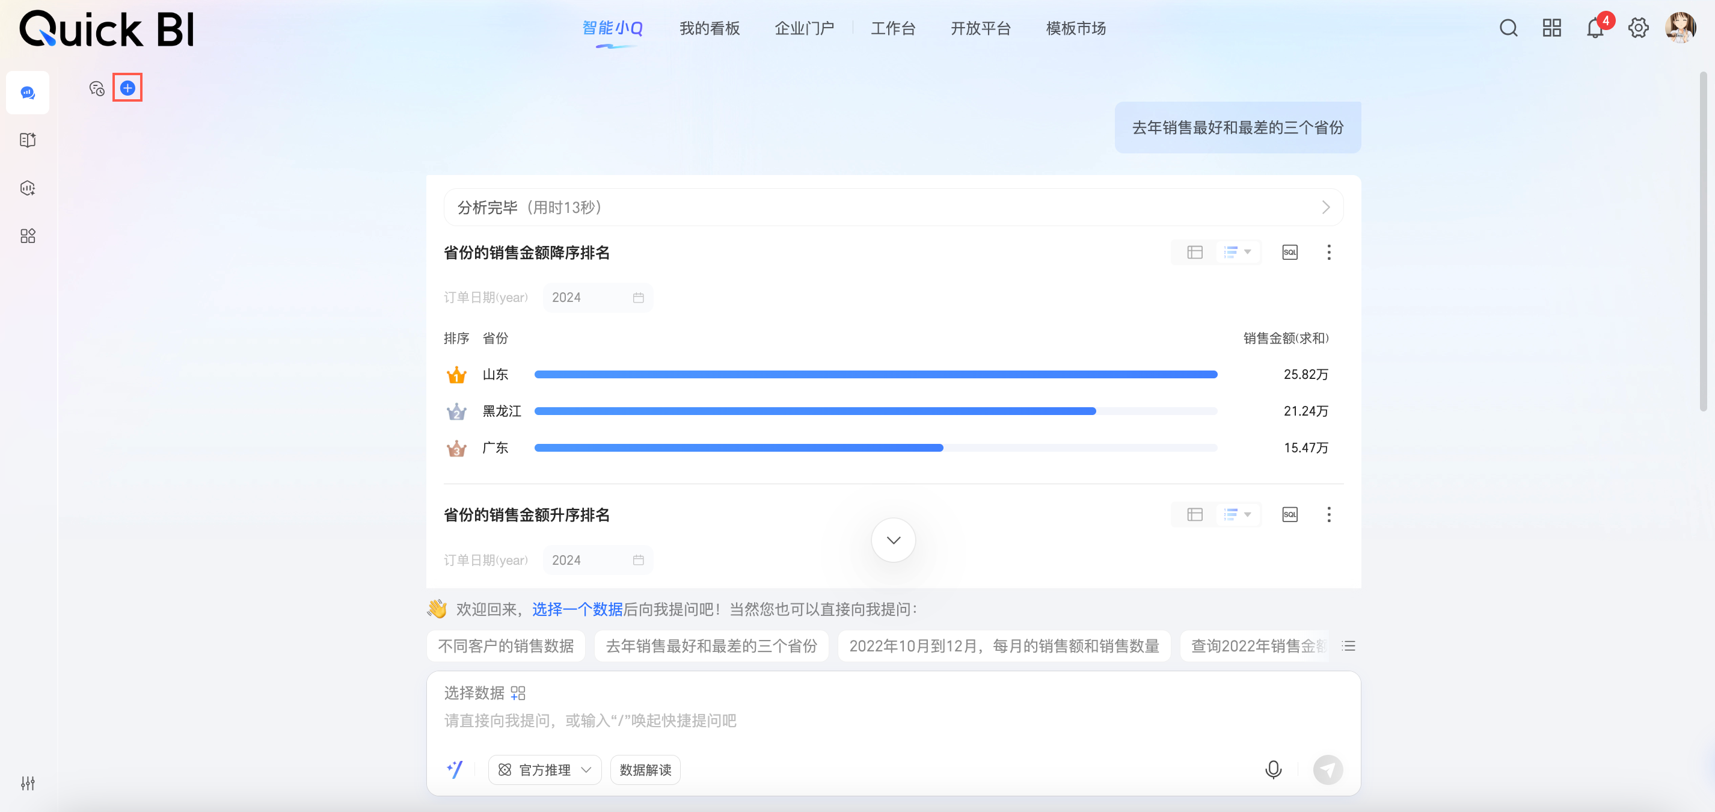Click the microphone voice input icon
Image resolution: width=1715 pixels, height=812 pixels.
[x=1272, y=769]
